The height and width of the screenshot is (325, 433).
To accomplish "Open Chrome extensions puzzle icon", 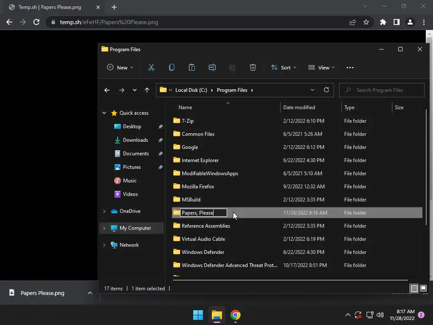I will (383, 22).
